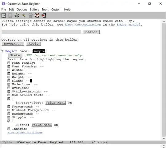Click into the search input field

click(x=41, y=32)
